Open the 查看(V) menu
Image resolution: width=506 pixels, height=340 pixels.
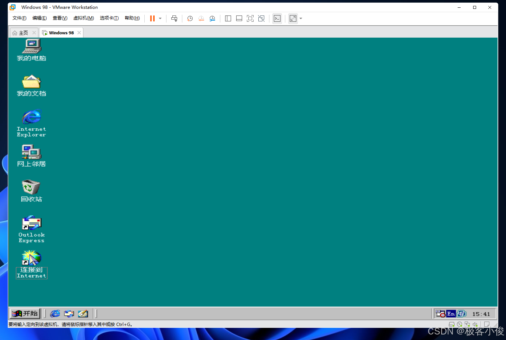pyautogui.click(x=60, y=18)
